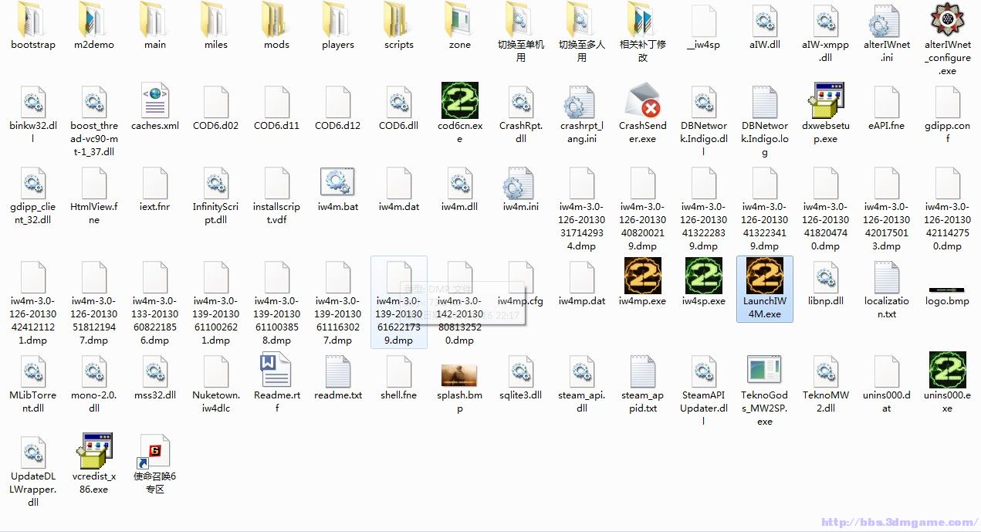Select the LaunchIW4M.exe icon
Viewport: 981px width, 532px height.
(764, 276)
